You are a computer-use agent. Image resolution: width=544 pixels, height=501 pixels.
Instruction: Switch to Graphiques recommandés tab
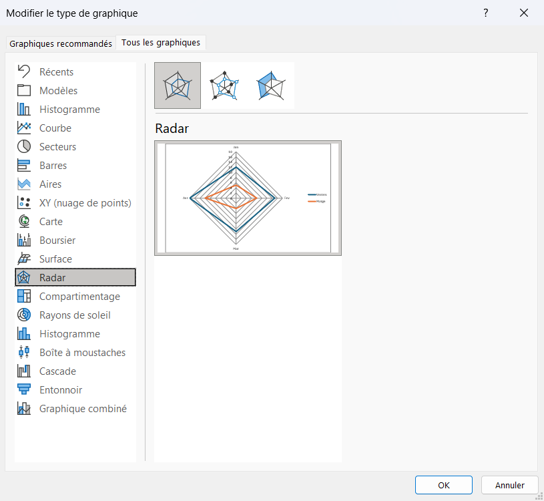[x=61, y=43]
